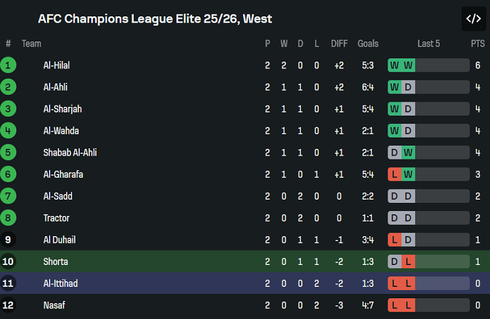Click Al-Hilal's first green W badge

click(395, 65)
